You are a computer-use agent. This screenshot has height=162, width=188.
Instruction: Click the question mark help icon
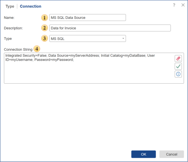point(174,5)
